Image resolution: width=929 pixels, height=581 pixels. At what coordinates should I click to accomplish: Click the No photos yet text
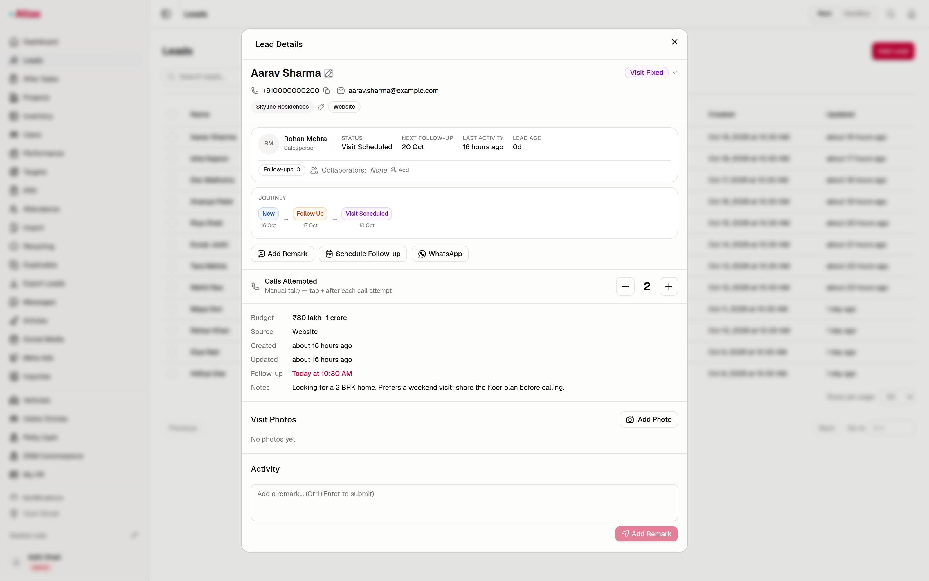coord(273,439)
